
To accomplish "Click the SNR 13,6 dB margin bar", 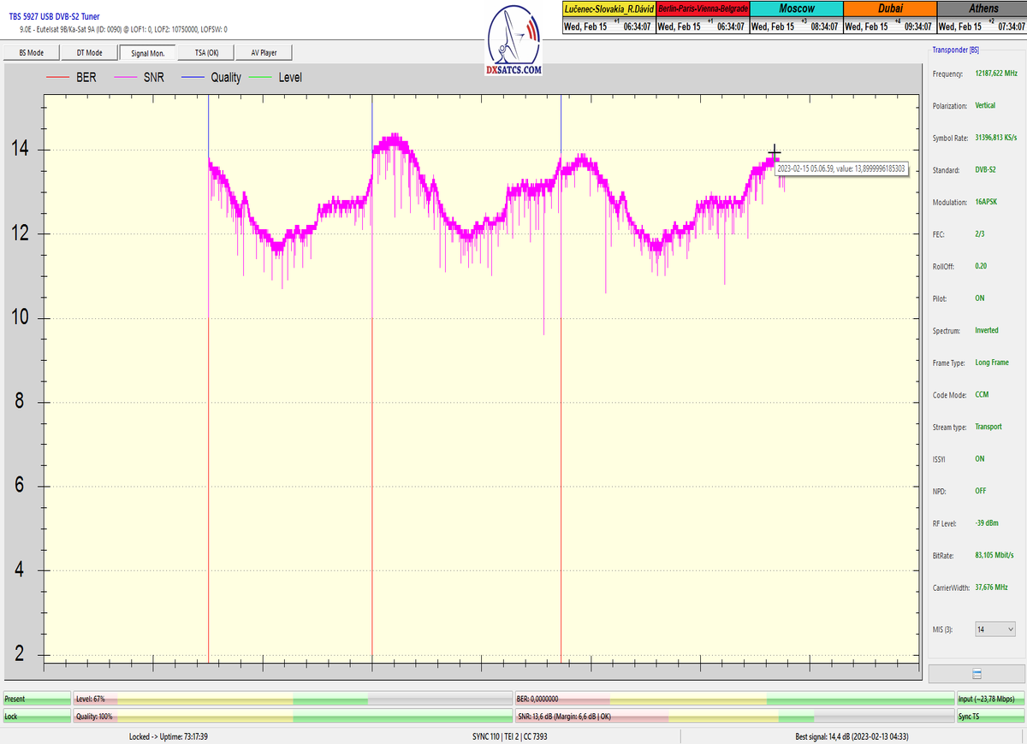I will (733, 716).
